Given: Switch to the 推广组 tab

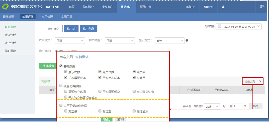Looking at the screenshot, I should pyautogui.click(x=71, y=29).
